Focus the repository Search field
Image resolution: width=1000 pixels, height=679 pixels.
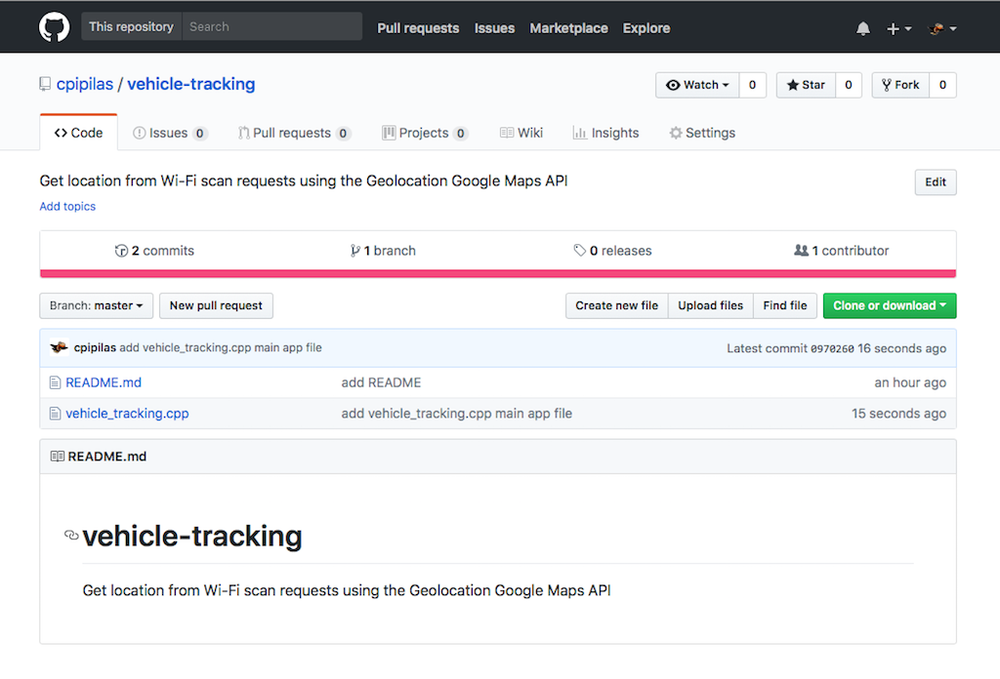[x=271, y=26]
